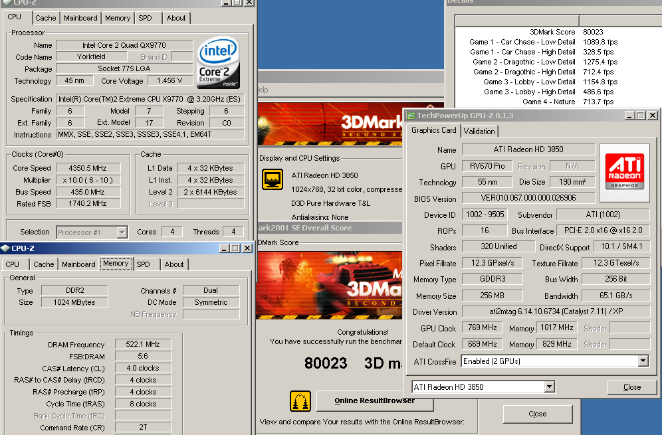Minimize the lower CPU-Z Memory window
The image size is (662, 435).
click(225, 248)
